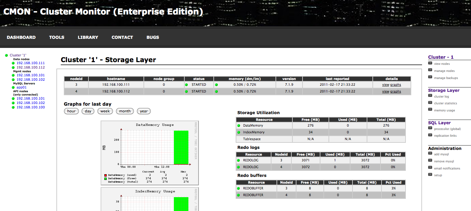
Task: Open the DASHBOARD menu item
Action: pyautogui.click(x=21, y=37)
